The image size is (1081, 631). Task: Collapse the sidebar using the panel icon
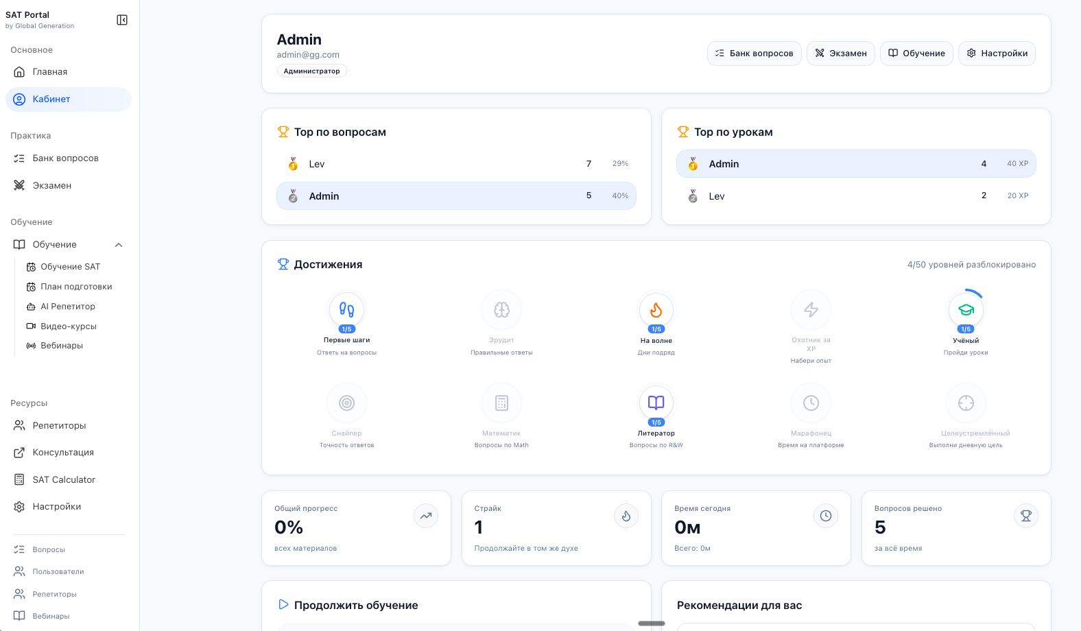point(122,20)
